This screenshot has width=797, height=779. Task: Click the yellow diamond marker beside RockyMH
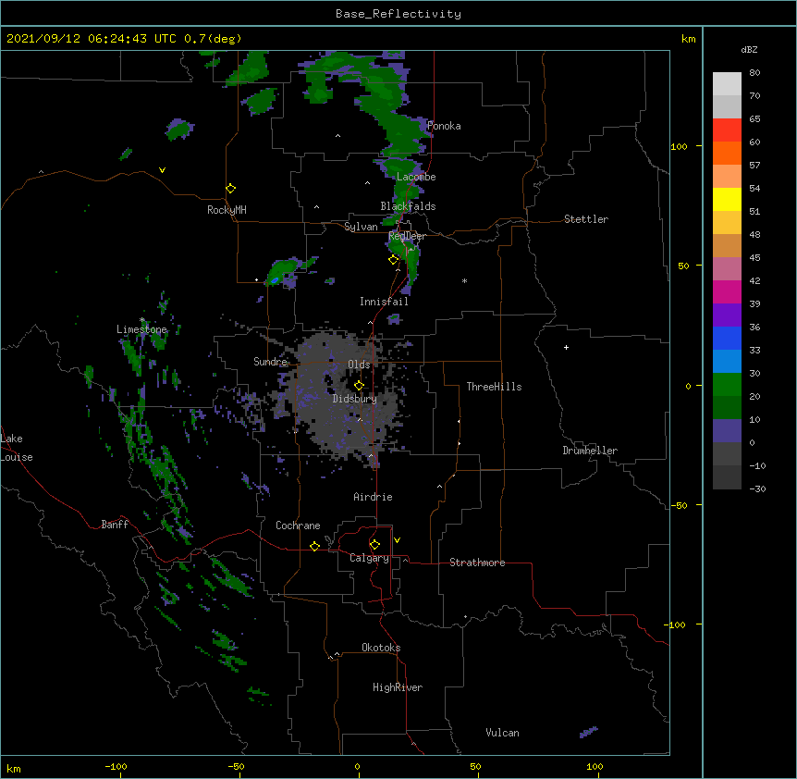pyautogui.click(x=230, y=189)
